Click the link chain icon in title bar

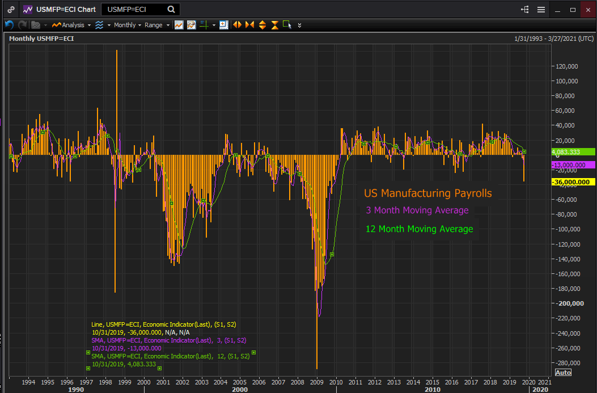tap(11, 10)
